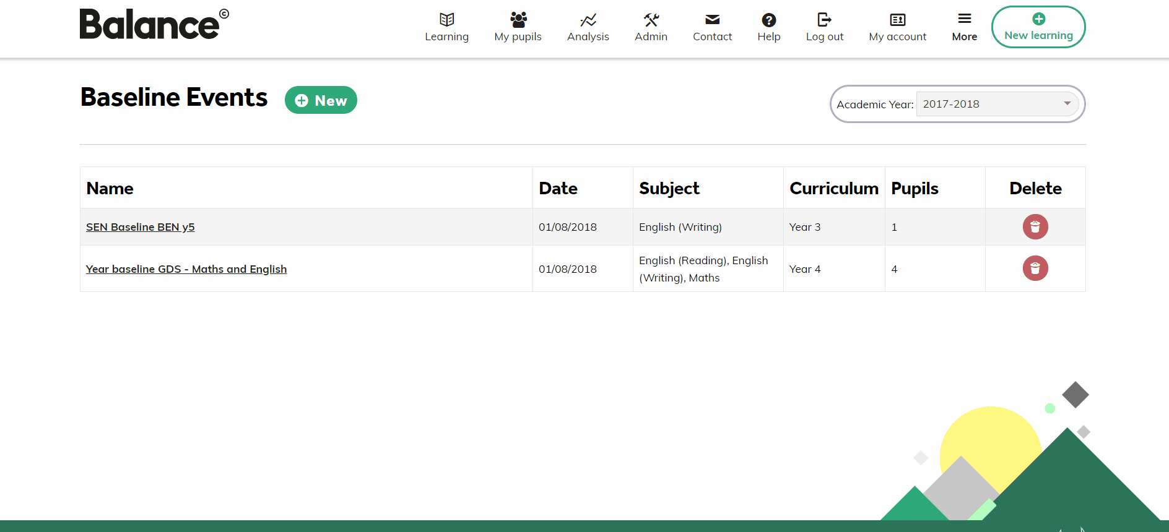Click the Log out icon
Image resolution: width=1169 pixels, height=532 pixels.
[824, 20]
